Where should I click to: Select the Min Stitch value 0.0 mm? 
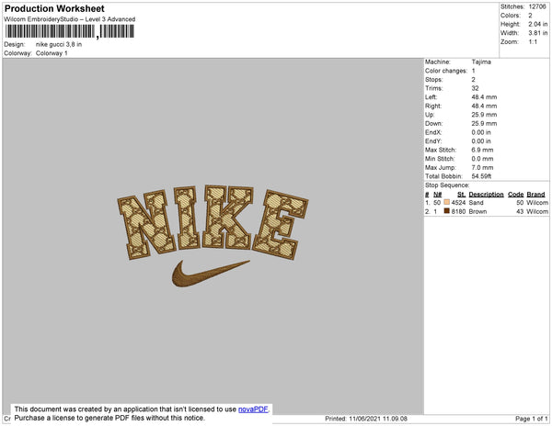482,159
